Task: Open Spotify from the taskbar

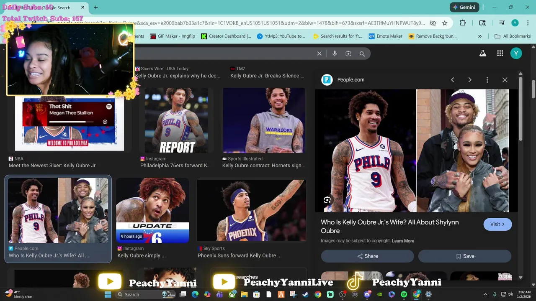Action: [x=404, y=294]
